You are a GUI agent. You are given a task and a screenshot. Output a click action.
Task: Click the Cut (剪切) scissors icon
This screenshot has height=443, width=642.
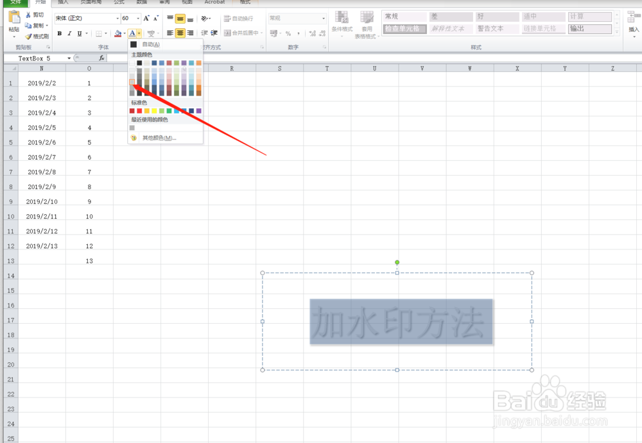coord(28,15)
